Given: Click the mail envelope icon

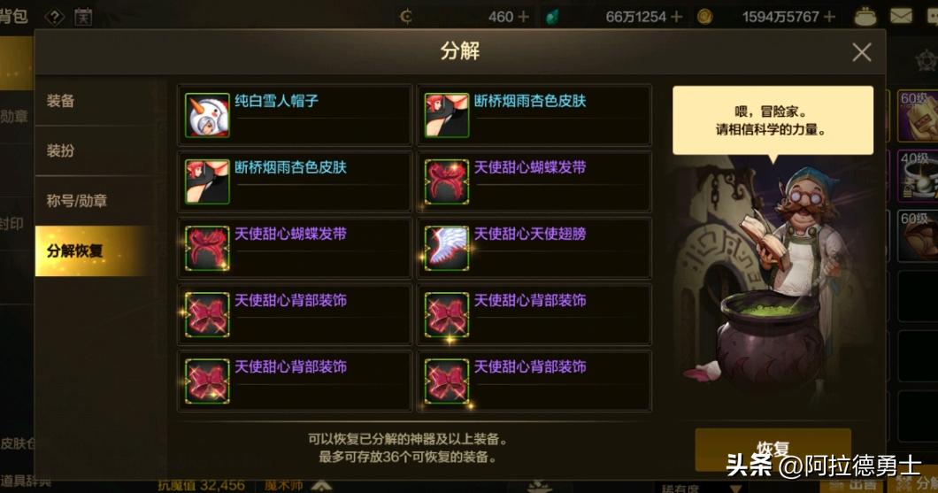Looking at the screenshot, I should coord(900,16).
